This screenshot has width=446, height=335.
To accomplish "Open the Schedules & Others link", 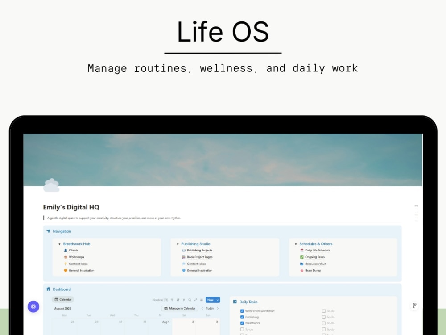I will [316, 244].
